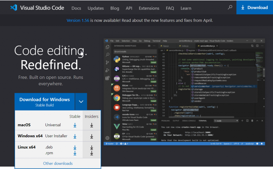Screen dimensions: 273x169
Task: Click the top-right Download button
Action: pyautogui.click(x=255, y=7)
